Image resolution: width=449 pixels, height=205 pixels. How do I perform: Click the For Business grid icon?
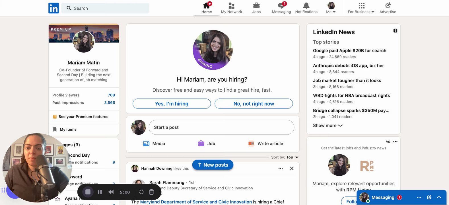pos(362,5)
